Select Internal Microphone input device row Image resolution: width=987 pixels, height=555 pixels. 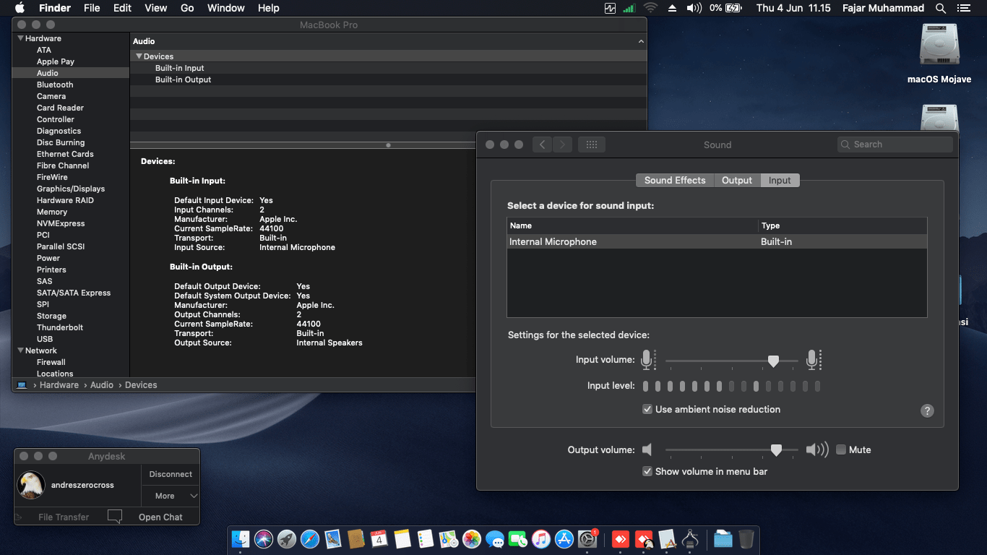pos(717,241)
